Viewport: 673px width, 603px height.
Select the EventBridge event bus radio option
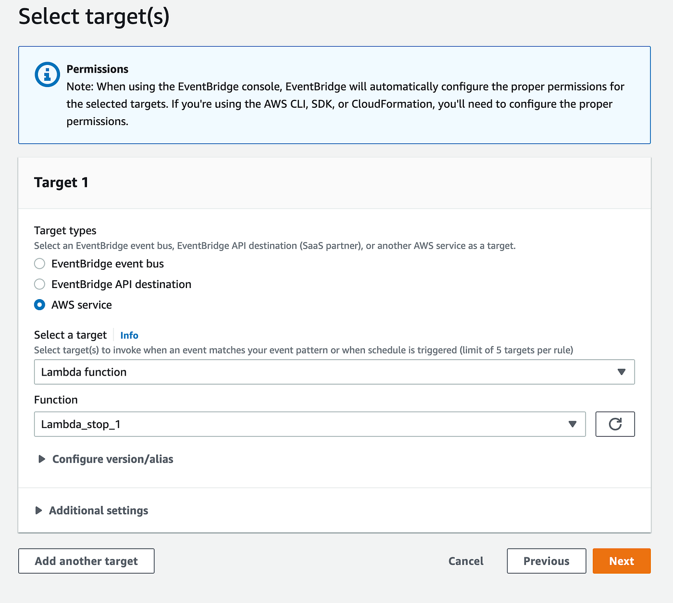[x=40, y=264]
